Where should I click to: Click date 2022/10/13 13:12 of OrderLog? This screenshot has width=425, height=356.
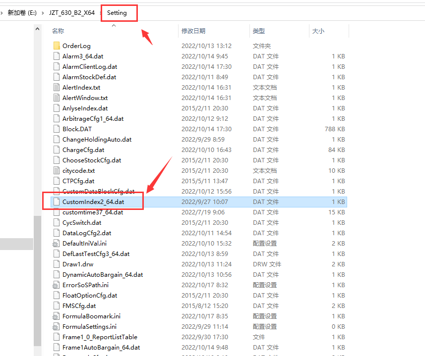[x=206, y=46]
